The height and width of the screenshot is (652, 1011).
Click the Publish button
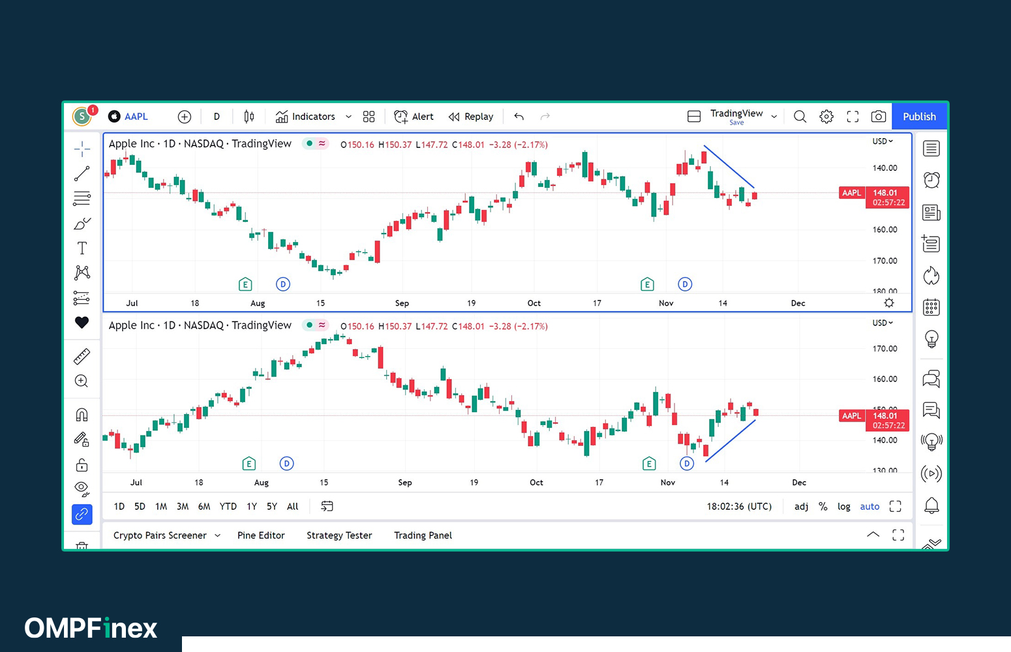[919, 117]
